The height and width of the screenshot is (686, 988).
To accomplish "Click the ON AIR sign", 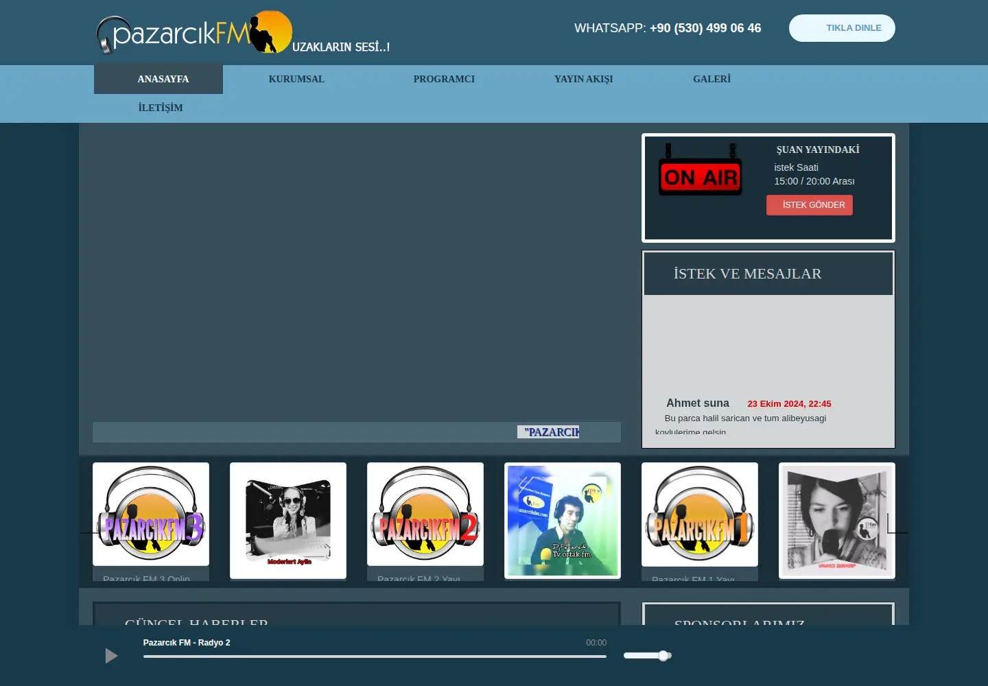I will 701,170.
